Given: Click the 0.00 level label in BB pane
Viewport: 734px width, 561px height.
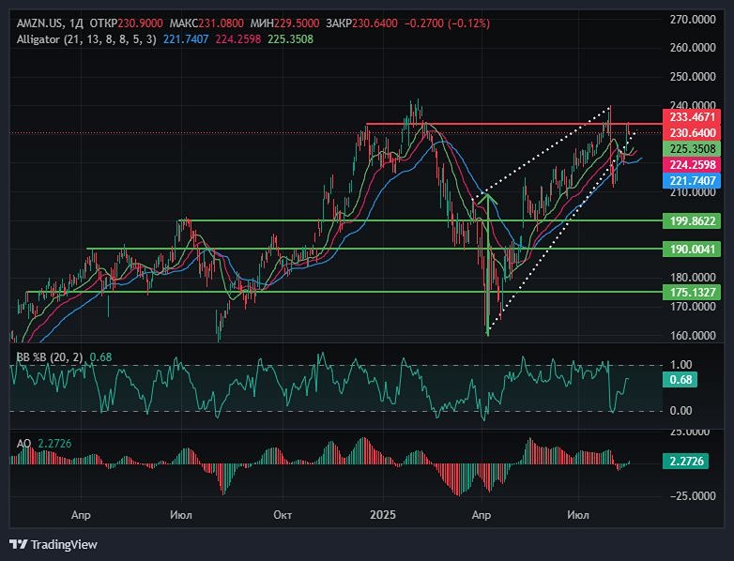Looking at the screenshot, I should 680,411.
